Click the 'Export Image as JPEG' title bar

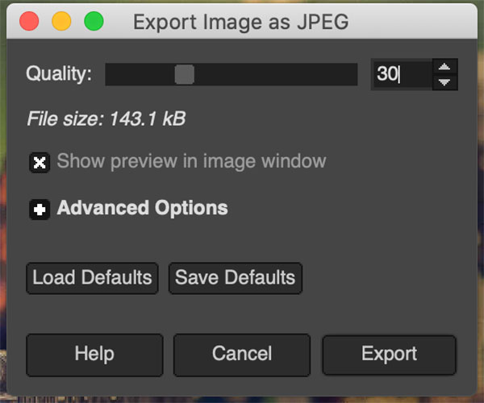click(x=240, y=22)
